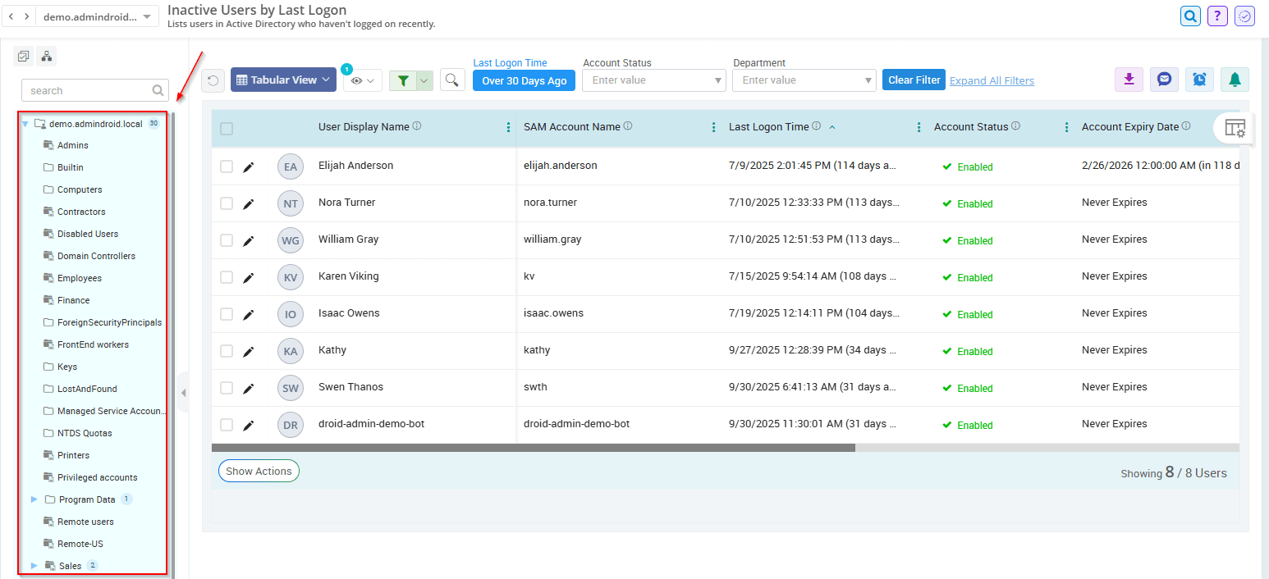Check the select-all header checkbox
Viewport: 1269px width, 579px height.
[227, 129]
